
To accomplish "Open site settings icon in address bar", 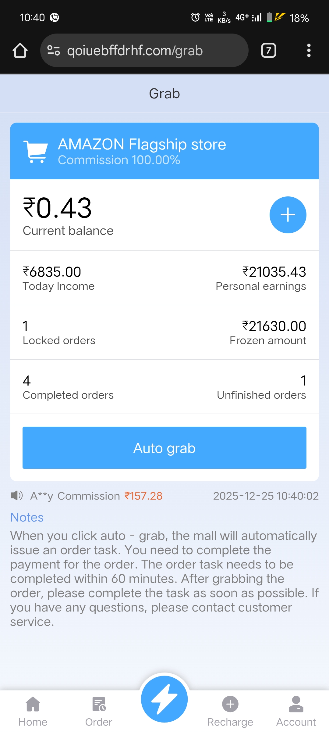I will tap(54, 50).
